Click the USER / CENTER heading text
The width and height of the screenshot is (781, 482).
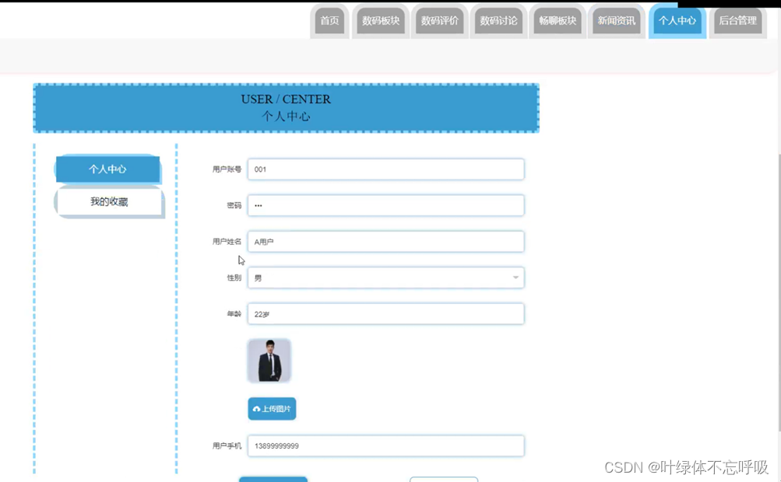[286, 100]
